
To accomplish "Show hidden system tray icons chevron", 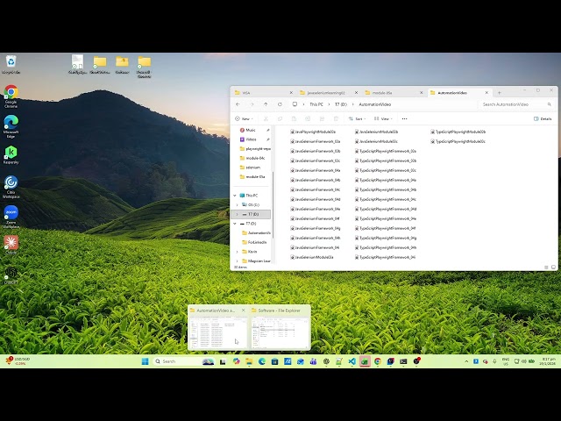I will 466,361.
